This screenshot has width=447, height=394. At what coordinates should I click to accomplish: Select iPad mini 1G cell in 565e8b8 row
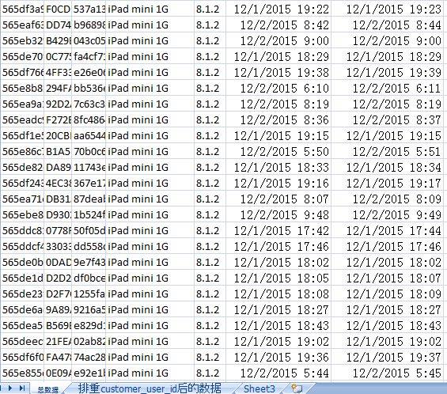coord(150,89)
